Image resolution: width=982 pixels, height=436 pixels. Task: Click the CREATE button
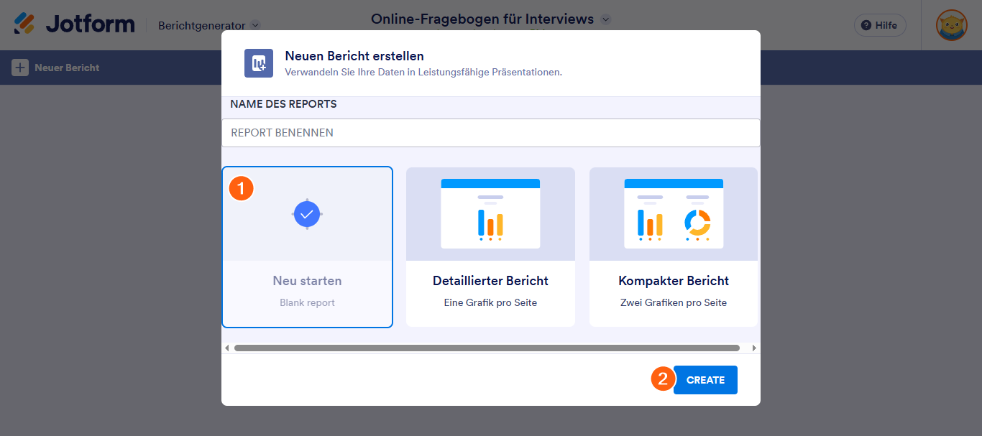[705, 380]
